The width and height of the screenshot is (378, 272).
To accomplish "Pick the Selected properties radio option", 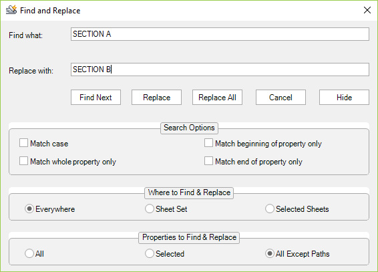I will (x=150, y=254).
